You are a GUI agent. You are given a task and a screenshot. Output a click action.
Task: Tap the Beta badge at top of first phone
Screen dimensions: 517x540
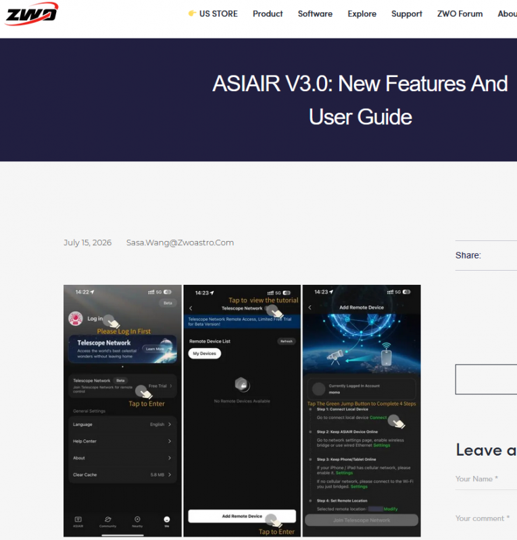(168, 303)
